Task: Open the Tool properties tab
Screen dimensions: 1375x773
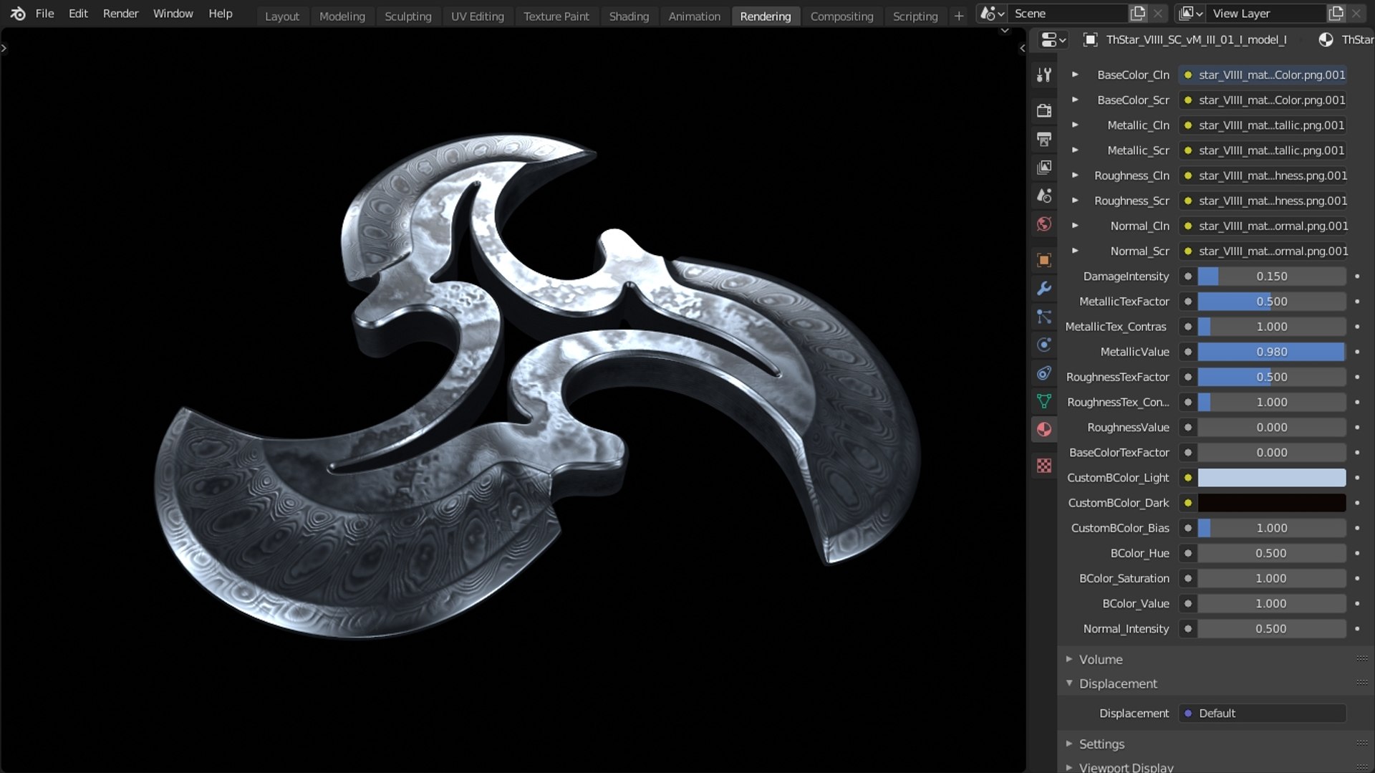Action: (1044, 75)
